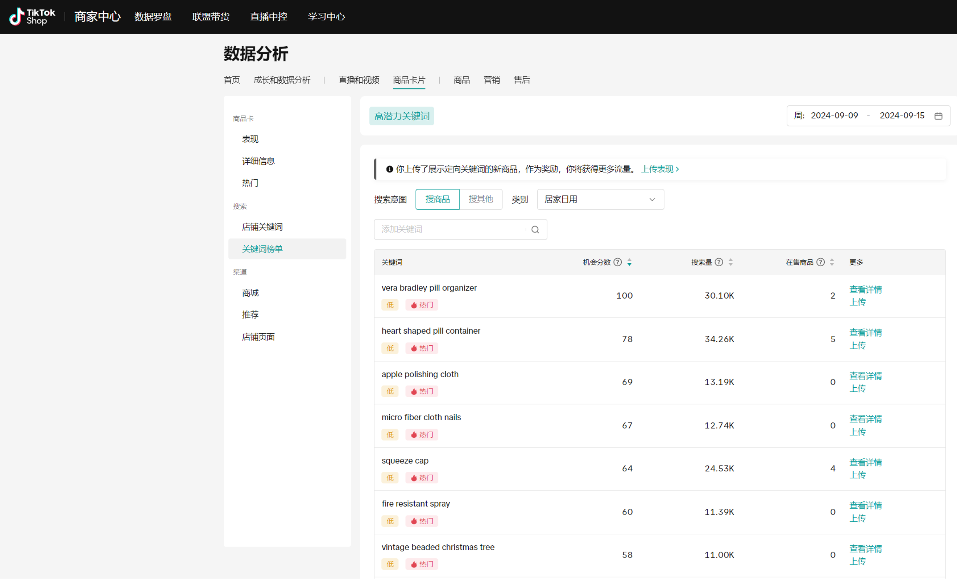Open the calendar date picker icon
Image resolution: width=957 pixels, height=579 pixels.
[x=938, y=116]
